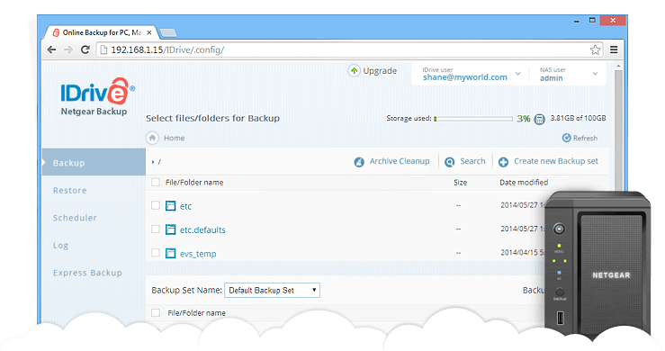Close the Online Backup browser tab
Viewport: 665px width, 351px height.
click(x=149, y=32)
